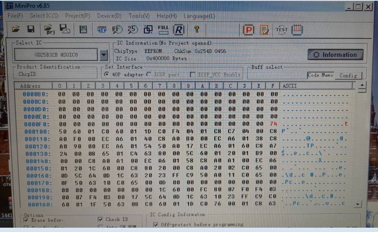Viewport: 378px width, 232px height.
Task: Open help with the question mark icon
Action: click(x=196, y=30)
